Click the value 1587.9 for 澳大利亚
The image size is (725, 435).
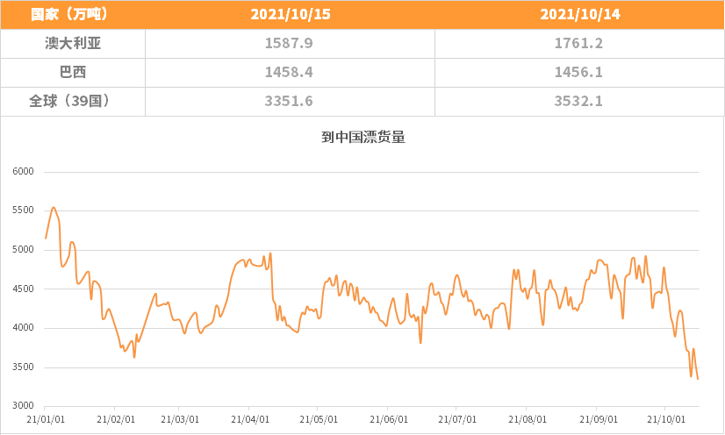[289, 43]
